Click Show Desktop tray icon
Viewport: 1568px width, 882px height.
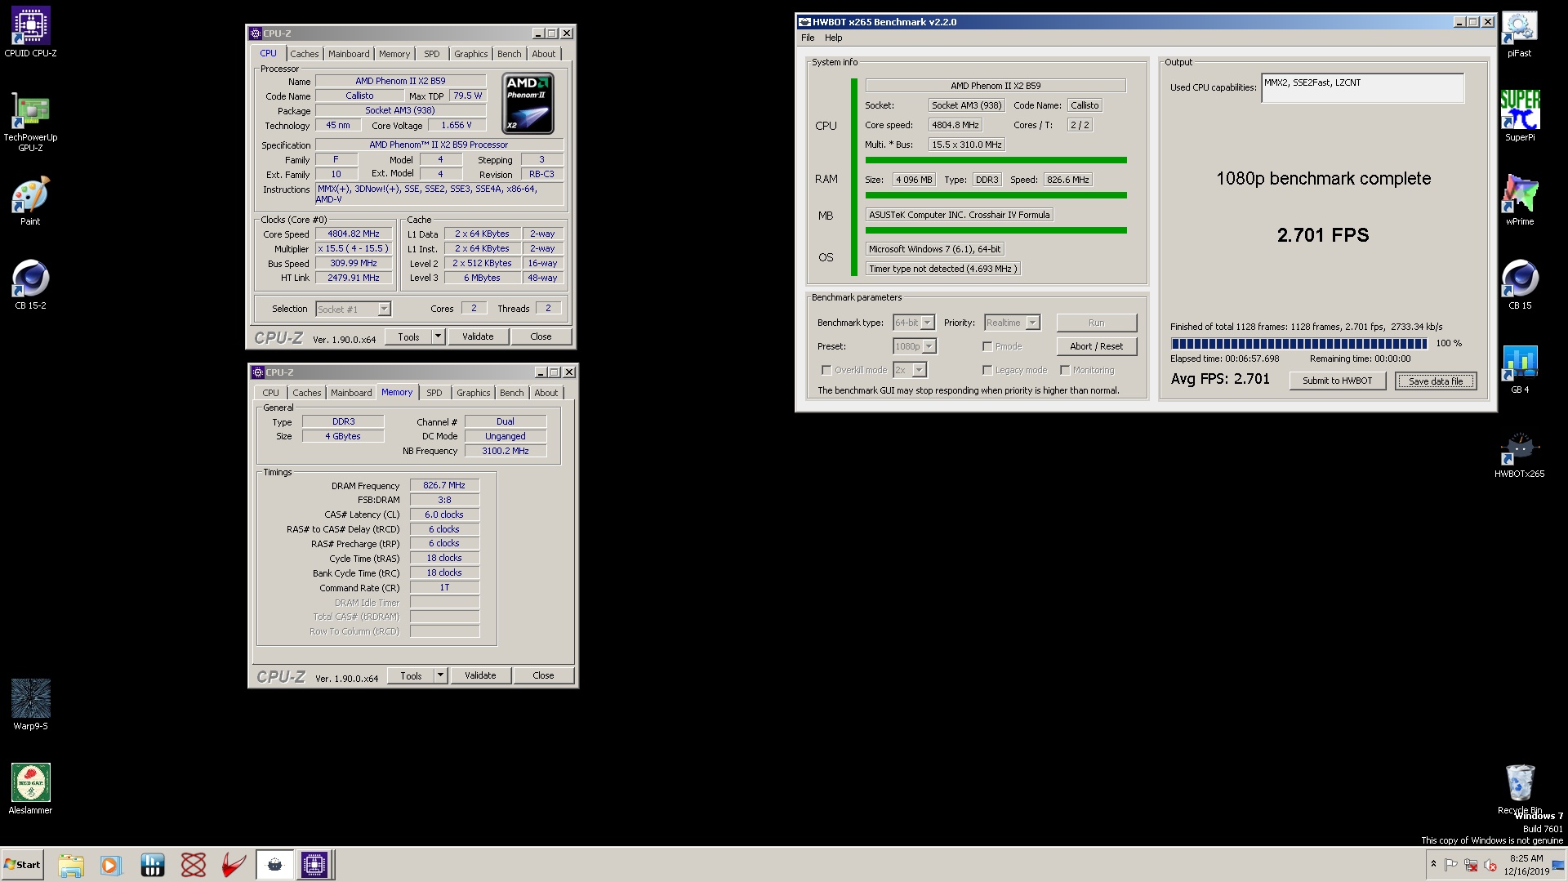coord(1558,865)
